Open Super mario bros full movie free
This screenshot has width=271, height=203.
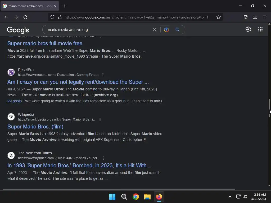click(x=45, y=43)
